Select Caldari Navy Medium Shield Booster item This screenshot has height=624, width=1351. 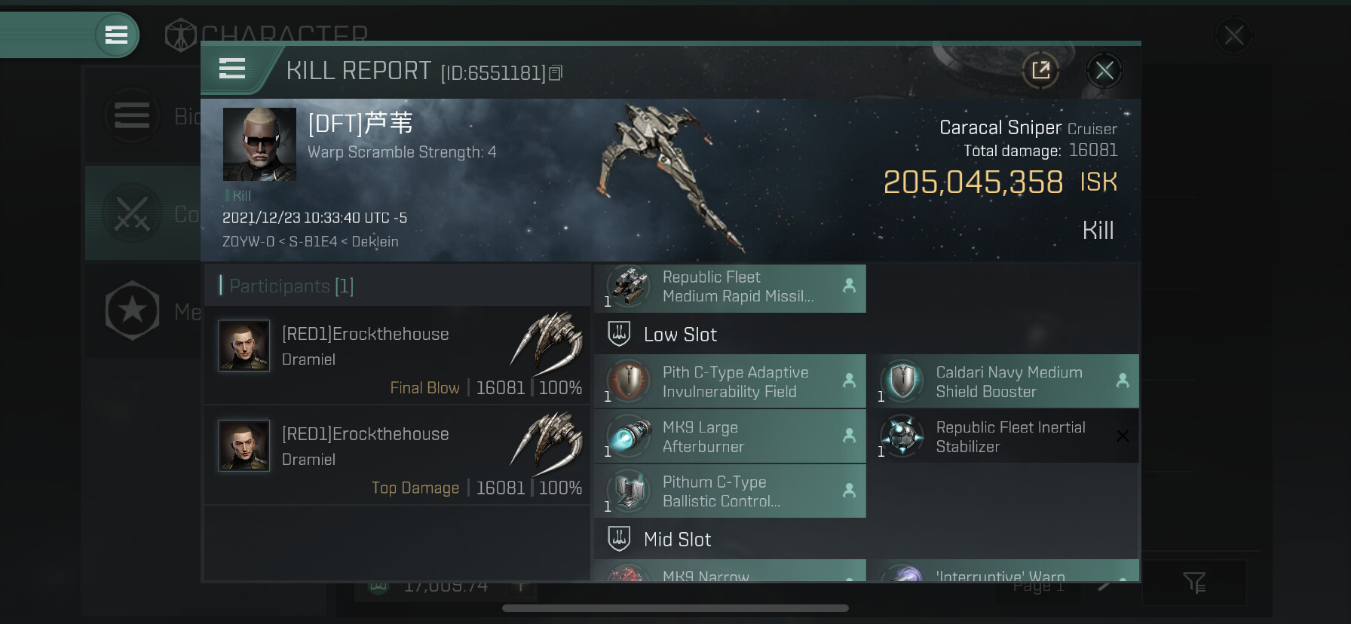tap(1003, 381)
